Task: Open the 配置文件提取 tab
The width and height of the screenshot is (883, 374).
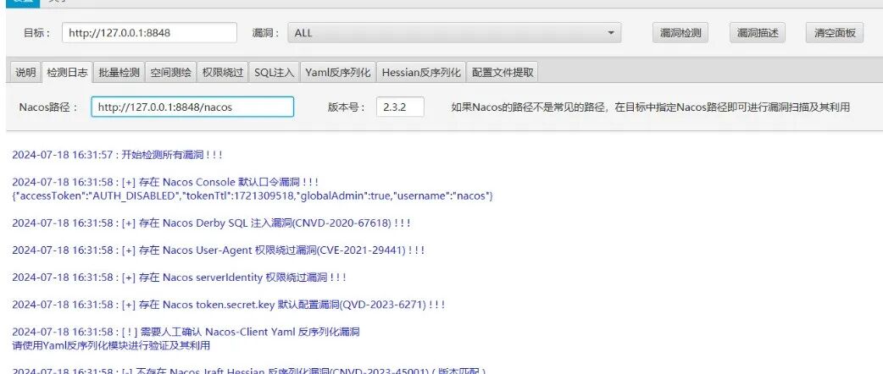Action: click(503, 72)
